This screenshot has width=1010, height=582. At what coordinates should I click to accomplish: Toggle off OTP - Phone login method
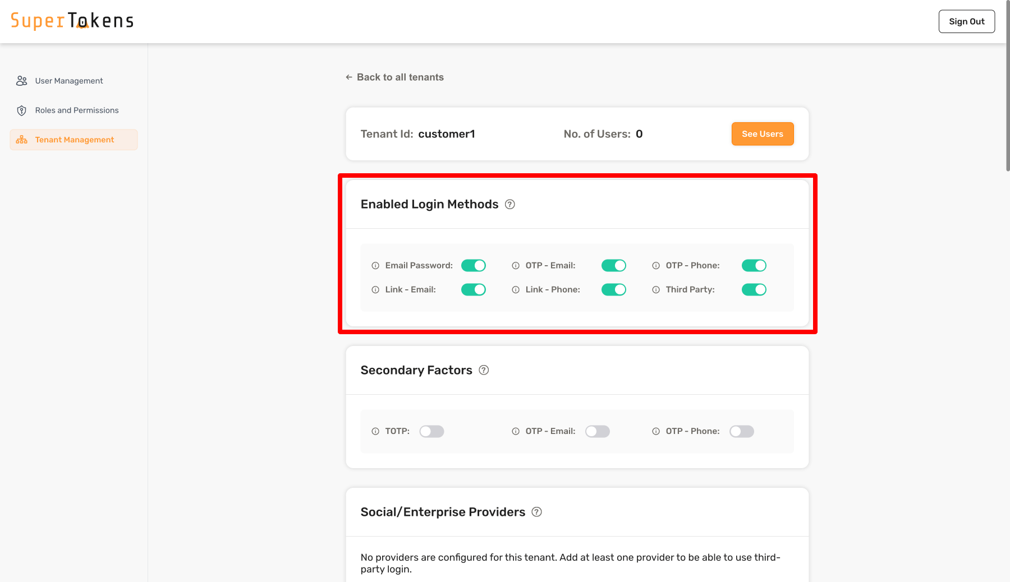coord(754,265)
